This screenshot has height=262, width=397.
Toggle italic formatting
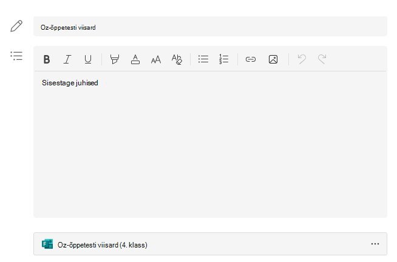click(67, 59)
